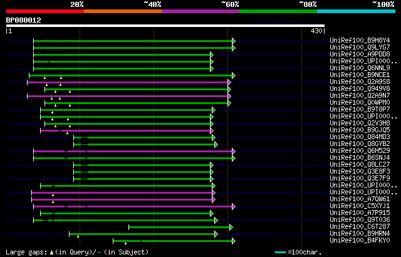
Task: Click the arrowhead ending the B9NCE1 alignment
Action: click(234, 75)
